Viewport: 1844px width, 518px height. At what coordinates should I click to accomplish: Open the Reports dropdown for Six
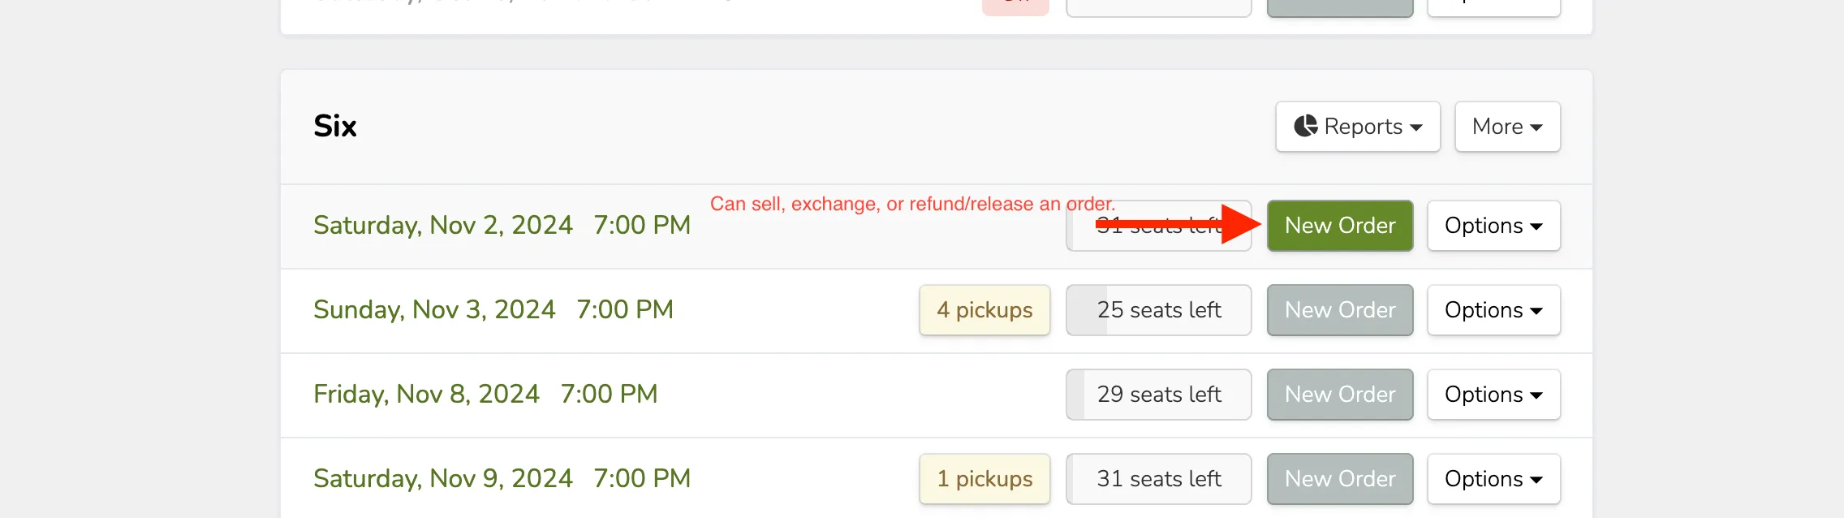[x=1358, y=127]
